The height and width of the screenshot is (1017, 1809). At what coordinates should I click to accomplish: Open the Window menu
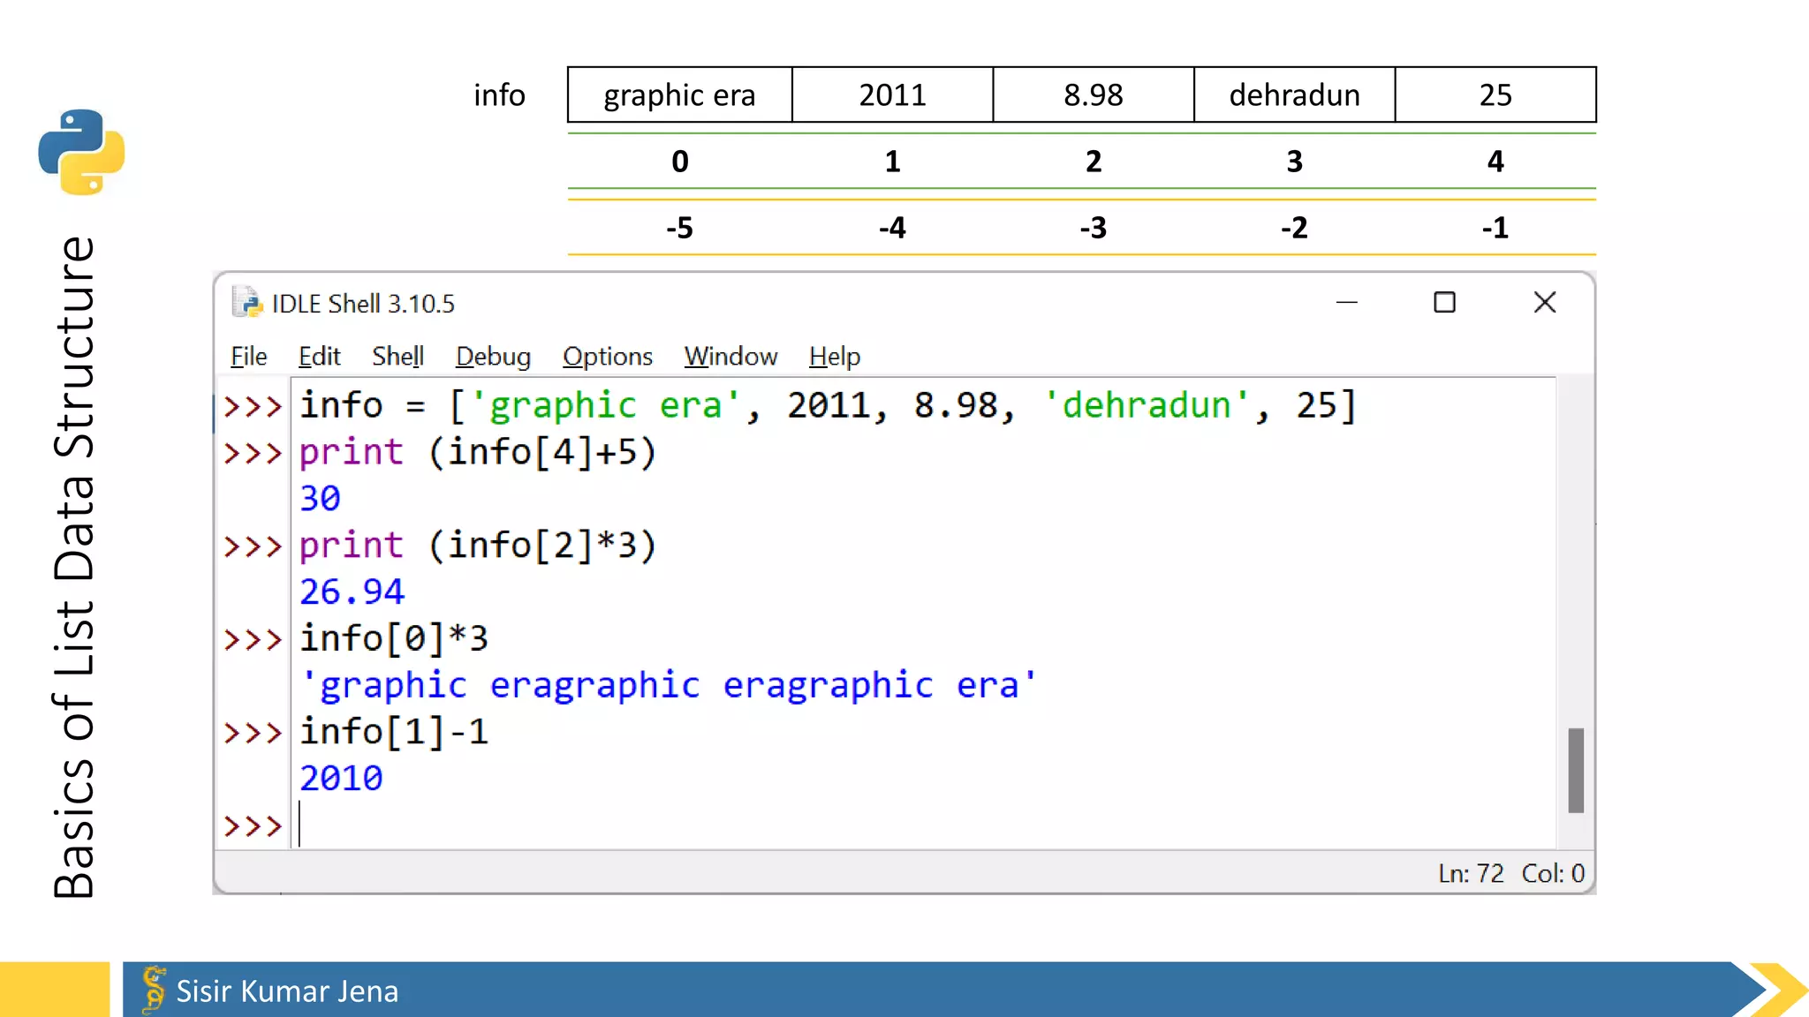(x=730, y=357)
